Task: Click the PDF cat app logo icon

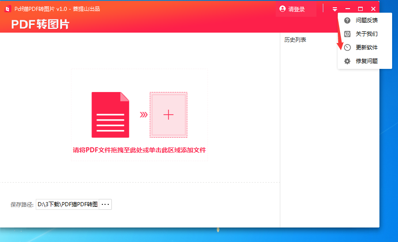Action: tap(8, 9)
